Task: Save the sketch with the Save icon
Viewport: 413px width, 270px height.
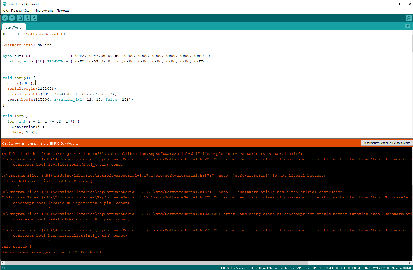Action: [34, 18]
